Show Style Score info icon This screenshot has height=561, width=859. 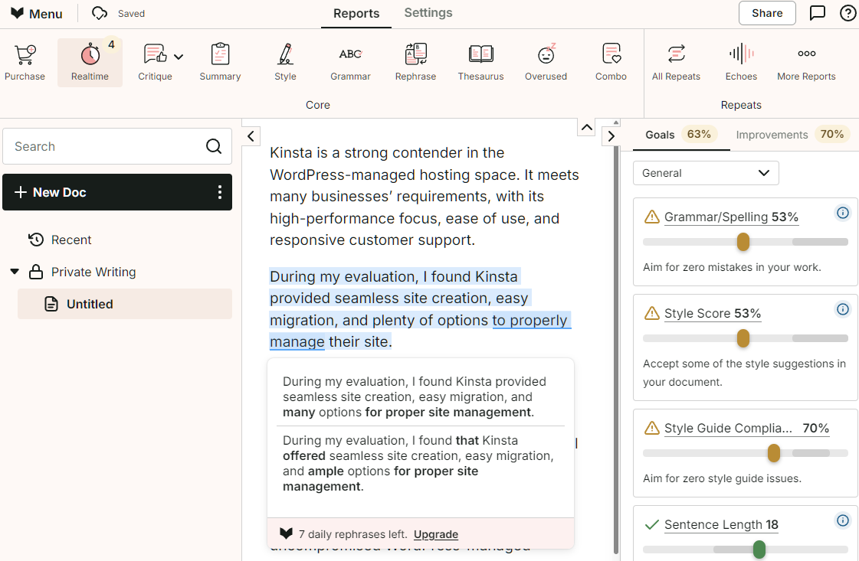click(843, 309)
